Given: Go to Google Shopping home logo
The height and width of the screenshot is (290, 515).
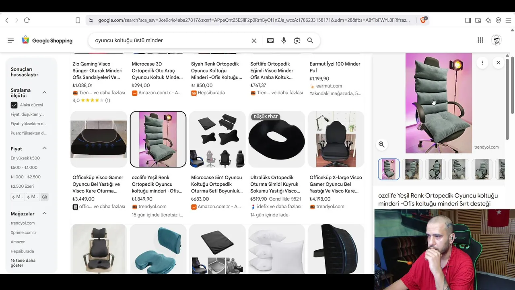Looking at the screenshot, I should click(47, 40).
